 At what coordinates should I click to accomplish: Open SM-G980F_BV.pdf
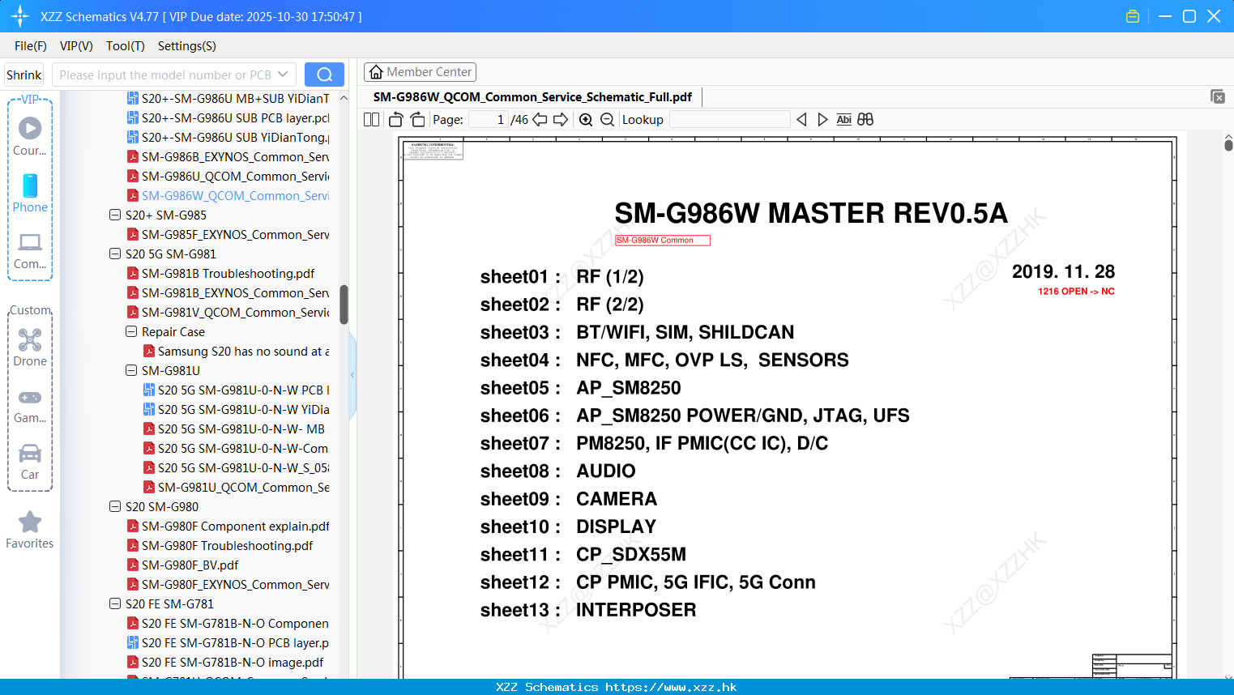(x=183, y=565)
